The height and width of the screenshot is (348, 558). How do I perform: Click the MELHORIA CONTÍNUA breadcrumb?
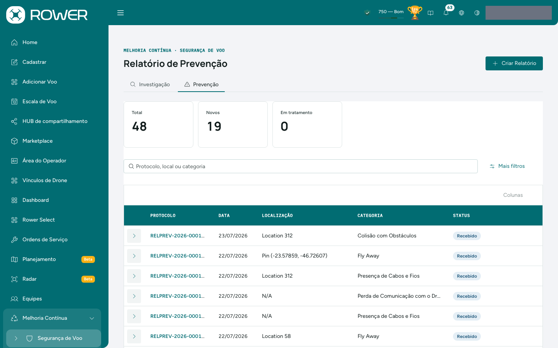[147, 51]
